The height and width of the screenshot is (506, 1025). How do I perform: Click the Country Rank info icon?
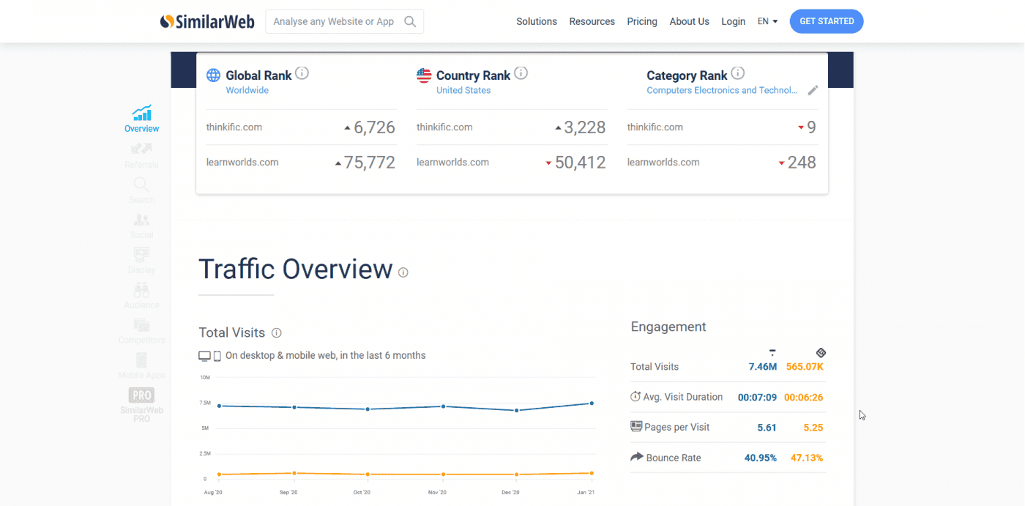coord(521,73)
